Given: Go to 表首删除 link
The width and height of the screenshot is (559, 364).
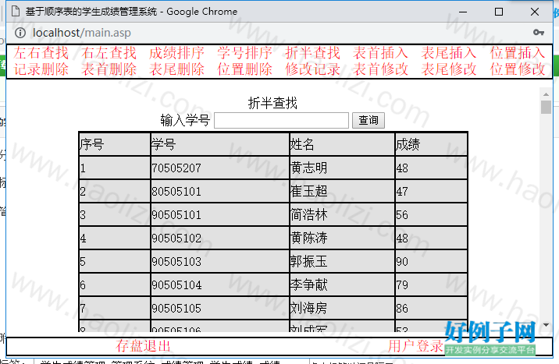Looking at the screenshot, I should [x=109, y=69].
